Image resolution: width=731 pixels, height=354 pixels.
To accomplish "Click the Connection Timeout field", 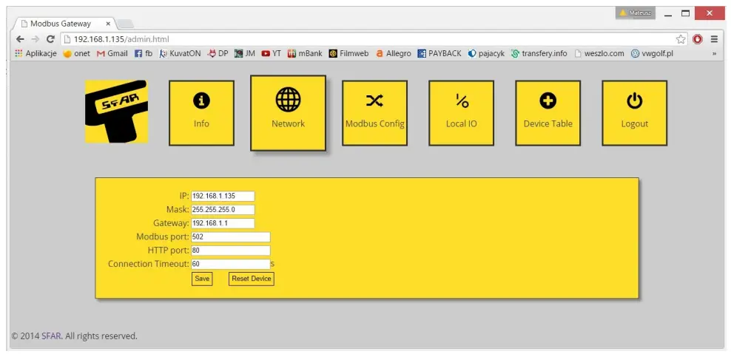I will click(x=231, y=264).
